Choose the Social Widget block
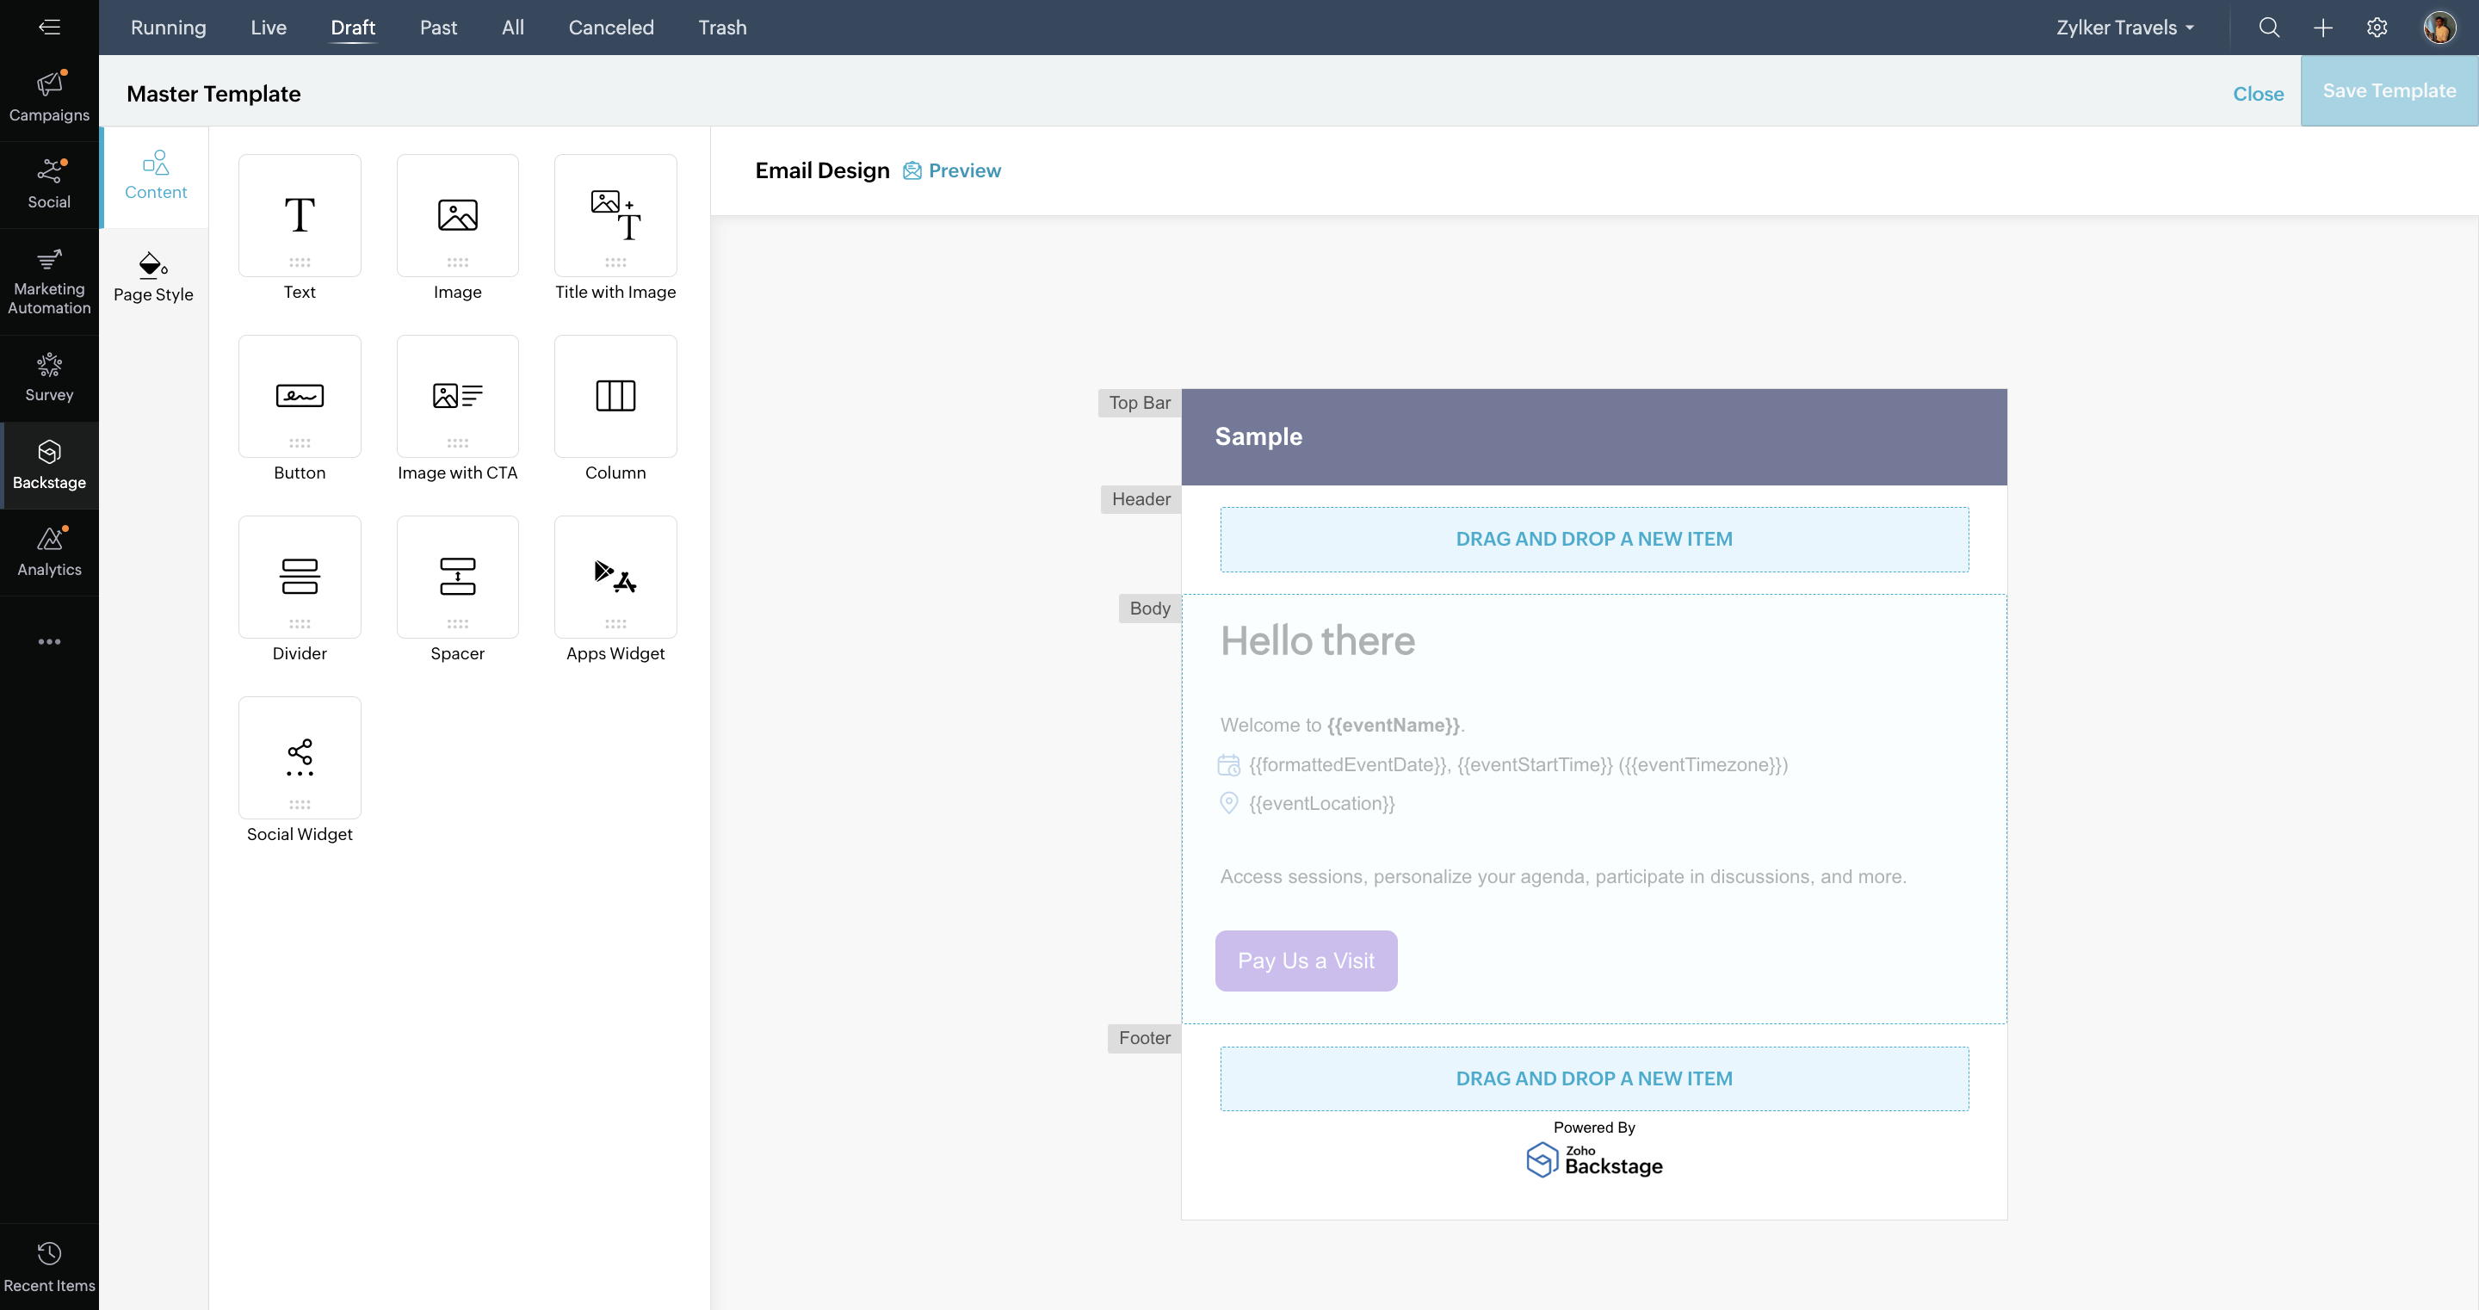Screen dimensions: 2479x1310 coord(300,757)
